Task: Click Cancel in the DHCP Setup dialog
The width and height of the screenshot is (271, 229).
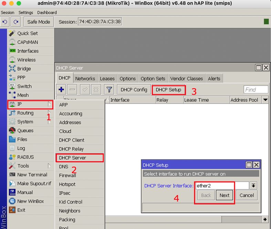Action: pyautogui.click(x=247, y=195)
